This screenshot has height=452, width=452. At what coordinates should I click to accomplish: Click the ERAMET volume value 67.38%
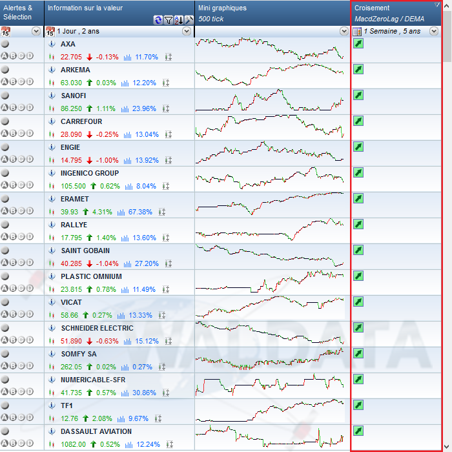140,212
